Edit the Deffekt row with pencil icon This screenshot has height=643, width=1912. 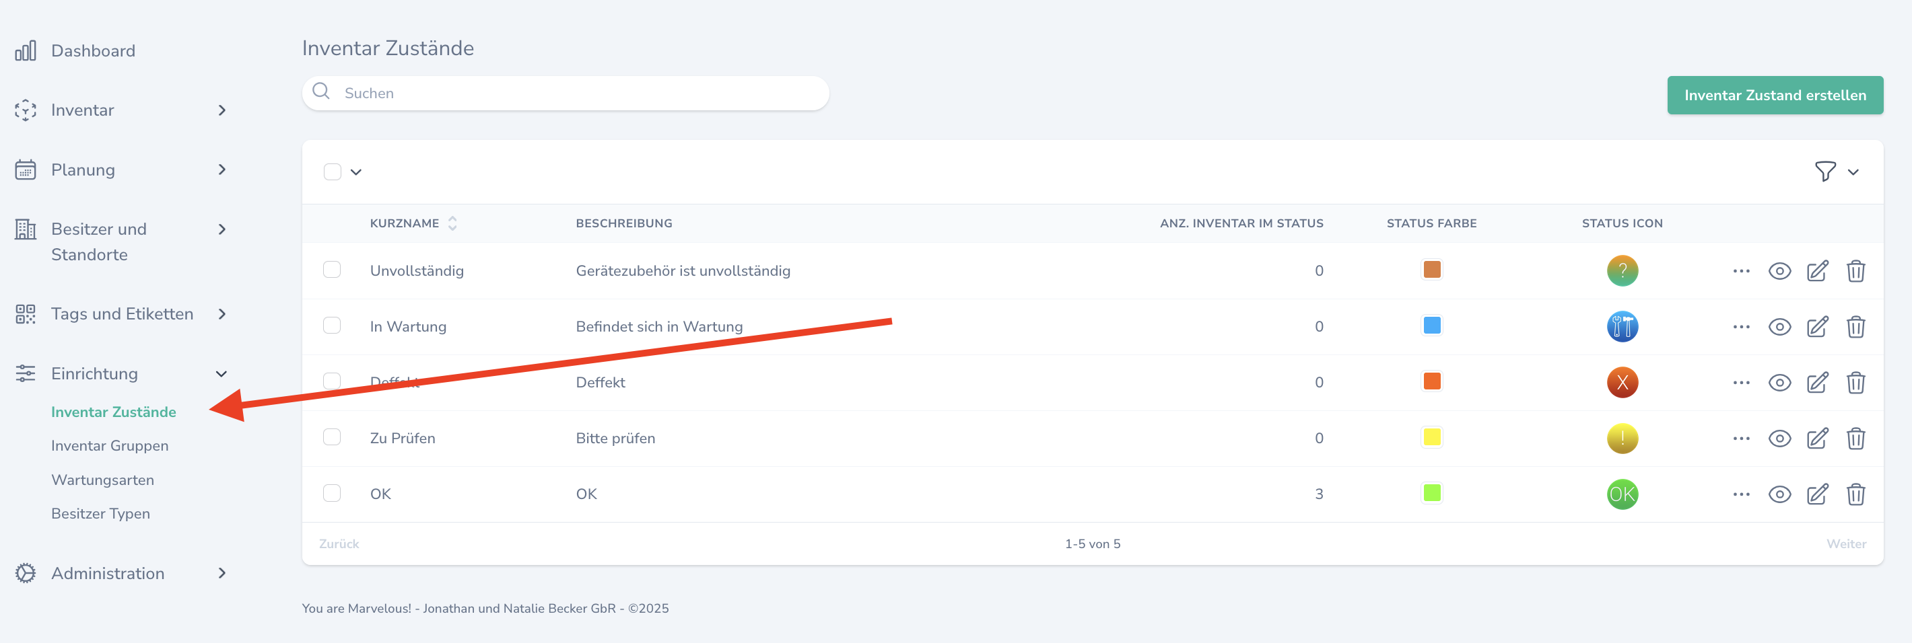[1816, 383]
